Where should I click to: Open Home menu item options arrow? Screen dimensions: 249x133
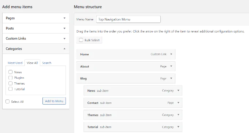coord(171,54)
